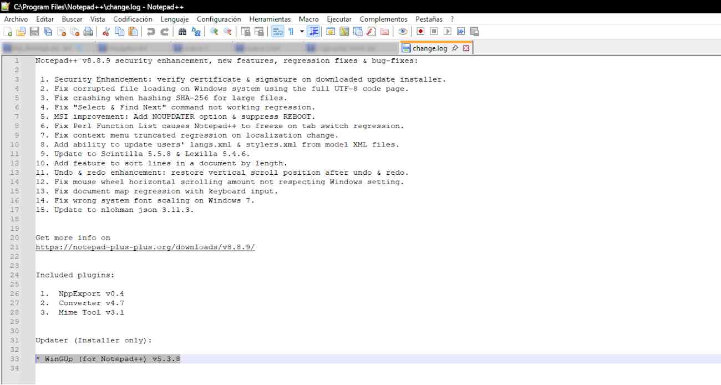Open the notepad-plus-plus.org downloads link
The image size is (721, 385).
click(145, 247)
